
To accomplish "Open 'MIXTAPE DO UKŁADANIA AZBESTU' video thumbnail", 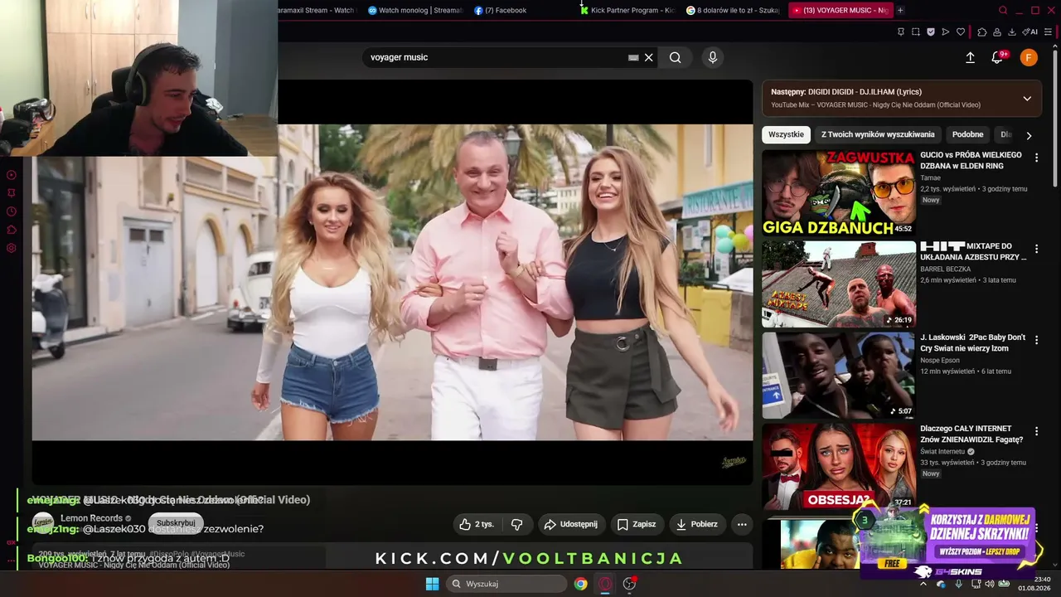I will pyautogui.click(x=839, y=284).
